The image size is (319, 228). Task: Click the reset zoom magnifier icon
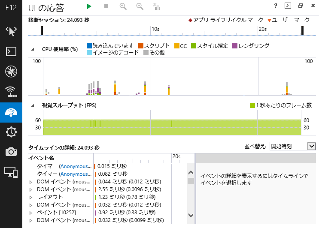(140, 6)
